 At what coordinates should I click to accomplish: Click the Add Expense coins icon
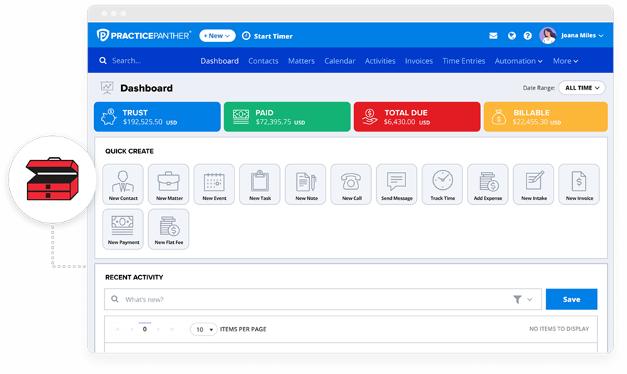pyautogui.click(x=488, y=184)
